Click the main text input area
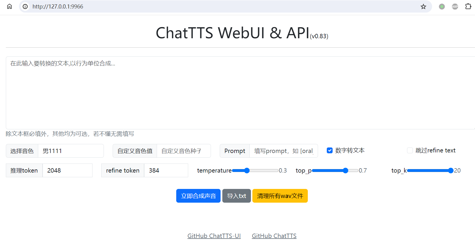 tap(239, 93)
